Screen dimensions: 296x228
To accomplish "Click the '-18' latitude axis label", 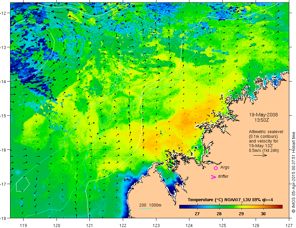I will pos(3,218).
